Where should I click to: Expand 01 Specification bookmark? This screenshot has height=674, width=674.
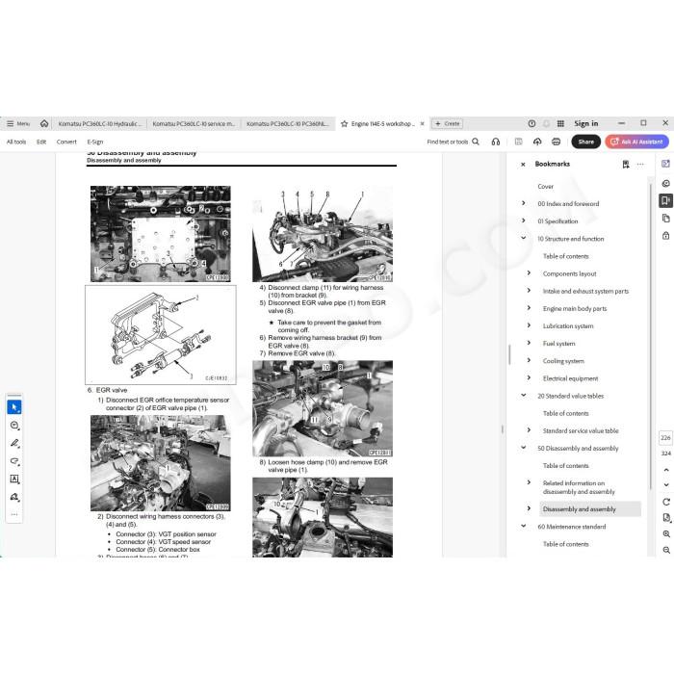coord(523,220)
